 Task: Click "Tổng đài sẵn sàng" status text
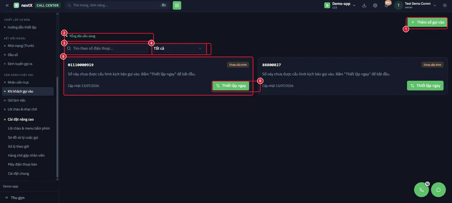82,36
